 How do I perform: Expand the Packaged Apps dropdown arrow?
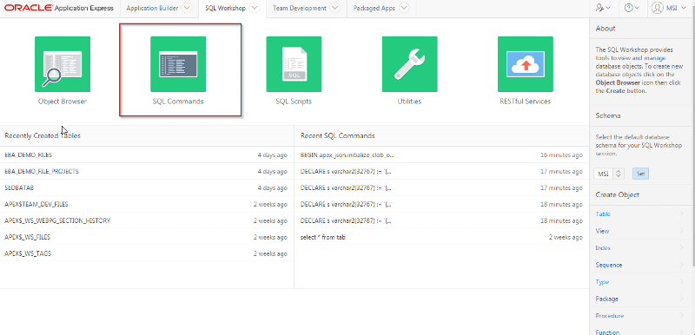point(403,8)
